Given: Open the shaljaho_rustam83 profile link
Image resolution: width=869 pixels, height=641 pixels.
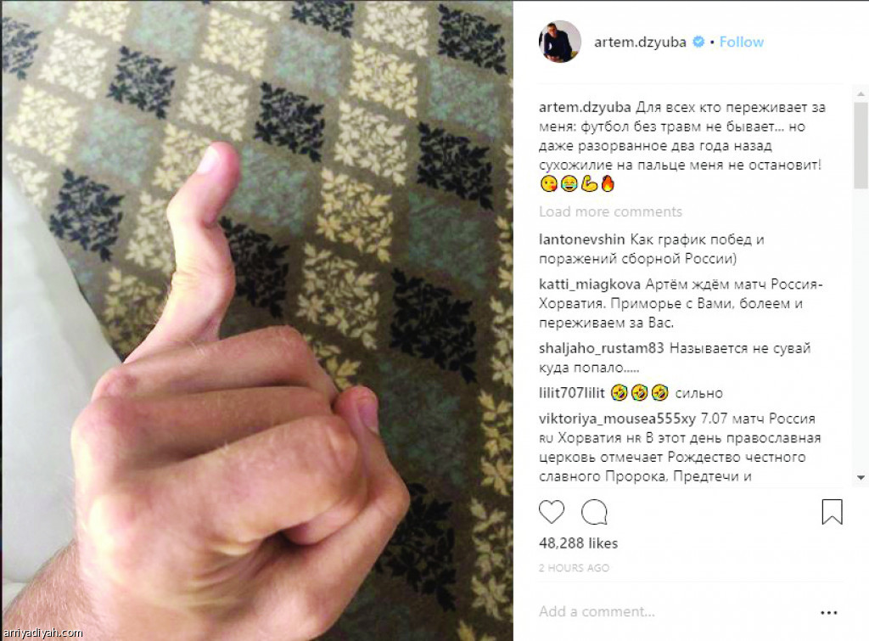Looking at the screenshot, I should pos(602,348).
